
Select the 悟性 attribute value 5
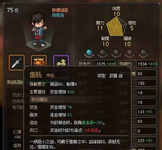(x=132, y=28)
